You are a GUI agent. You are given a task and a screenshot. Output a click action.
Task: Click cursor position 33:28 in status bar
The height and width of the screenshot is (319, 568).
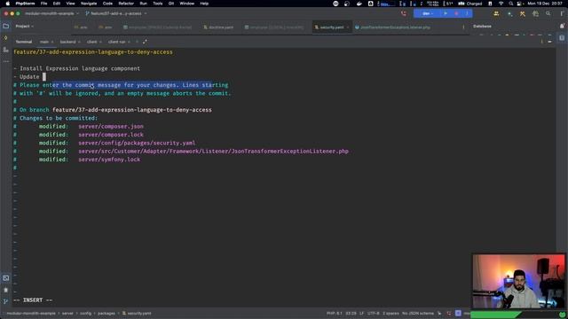point(351,313)
